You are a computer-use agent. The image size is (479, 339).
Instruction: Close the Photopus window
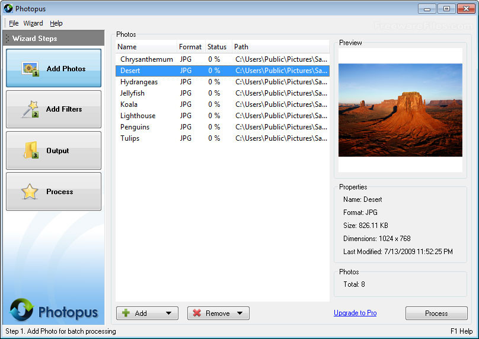(466, 9)
